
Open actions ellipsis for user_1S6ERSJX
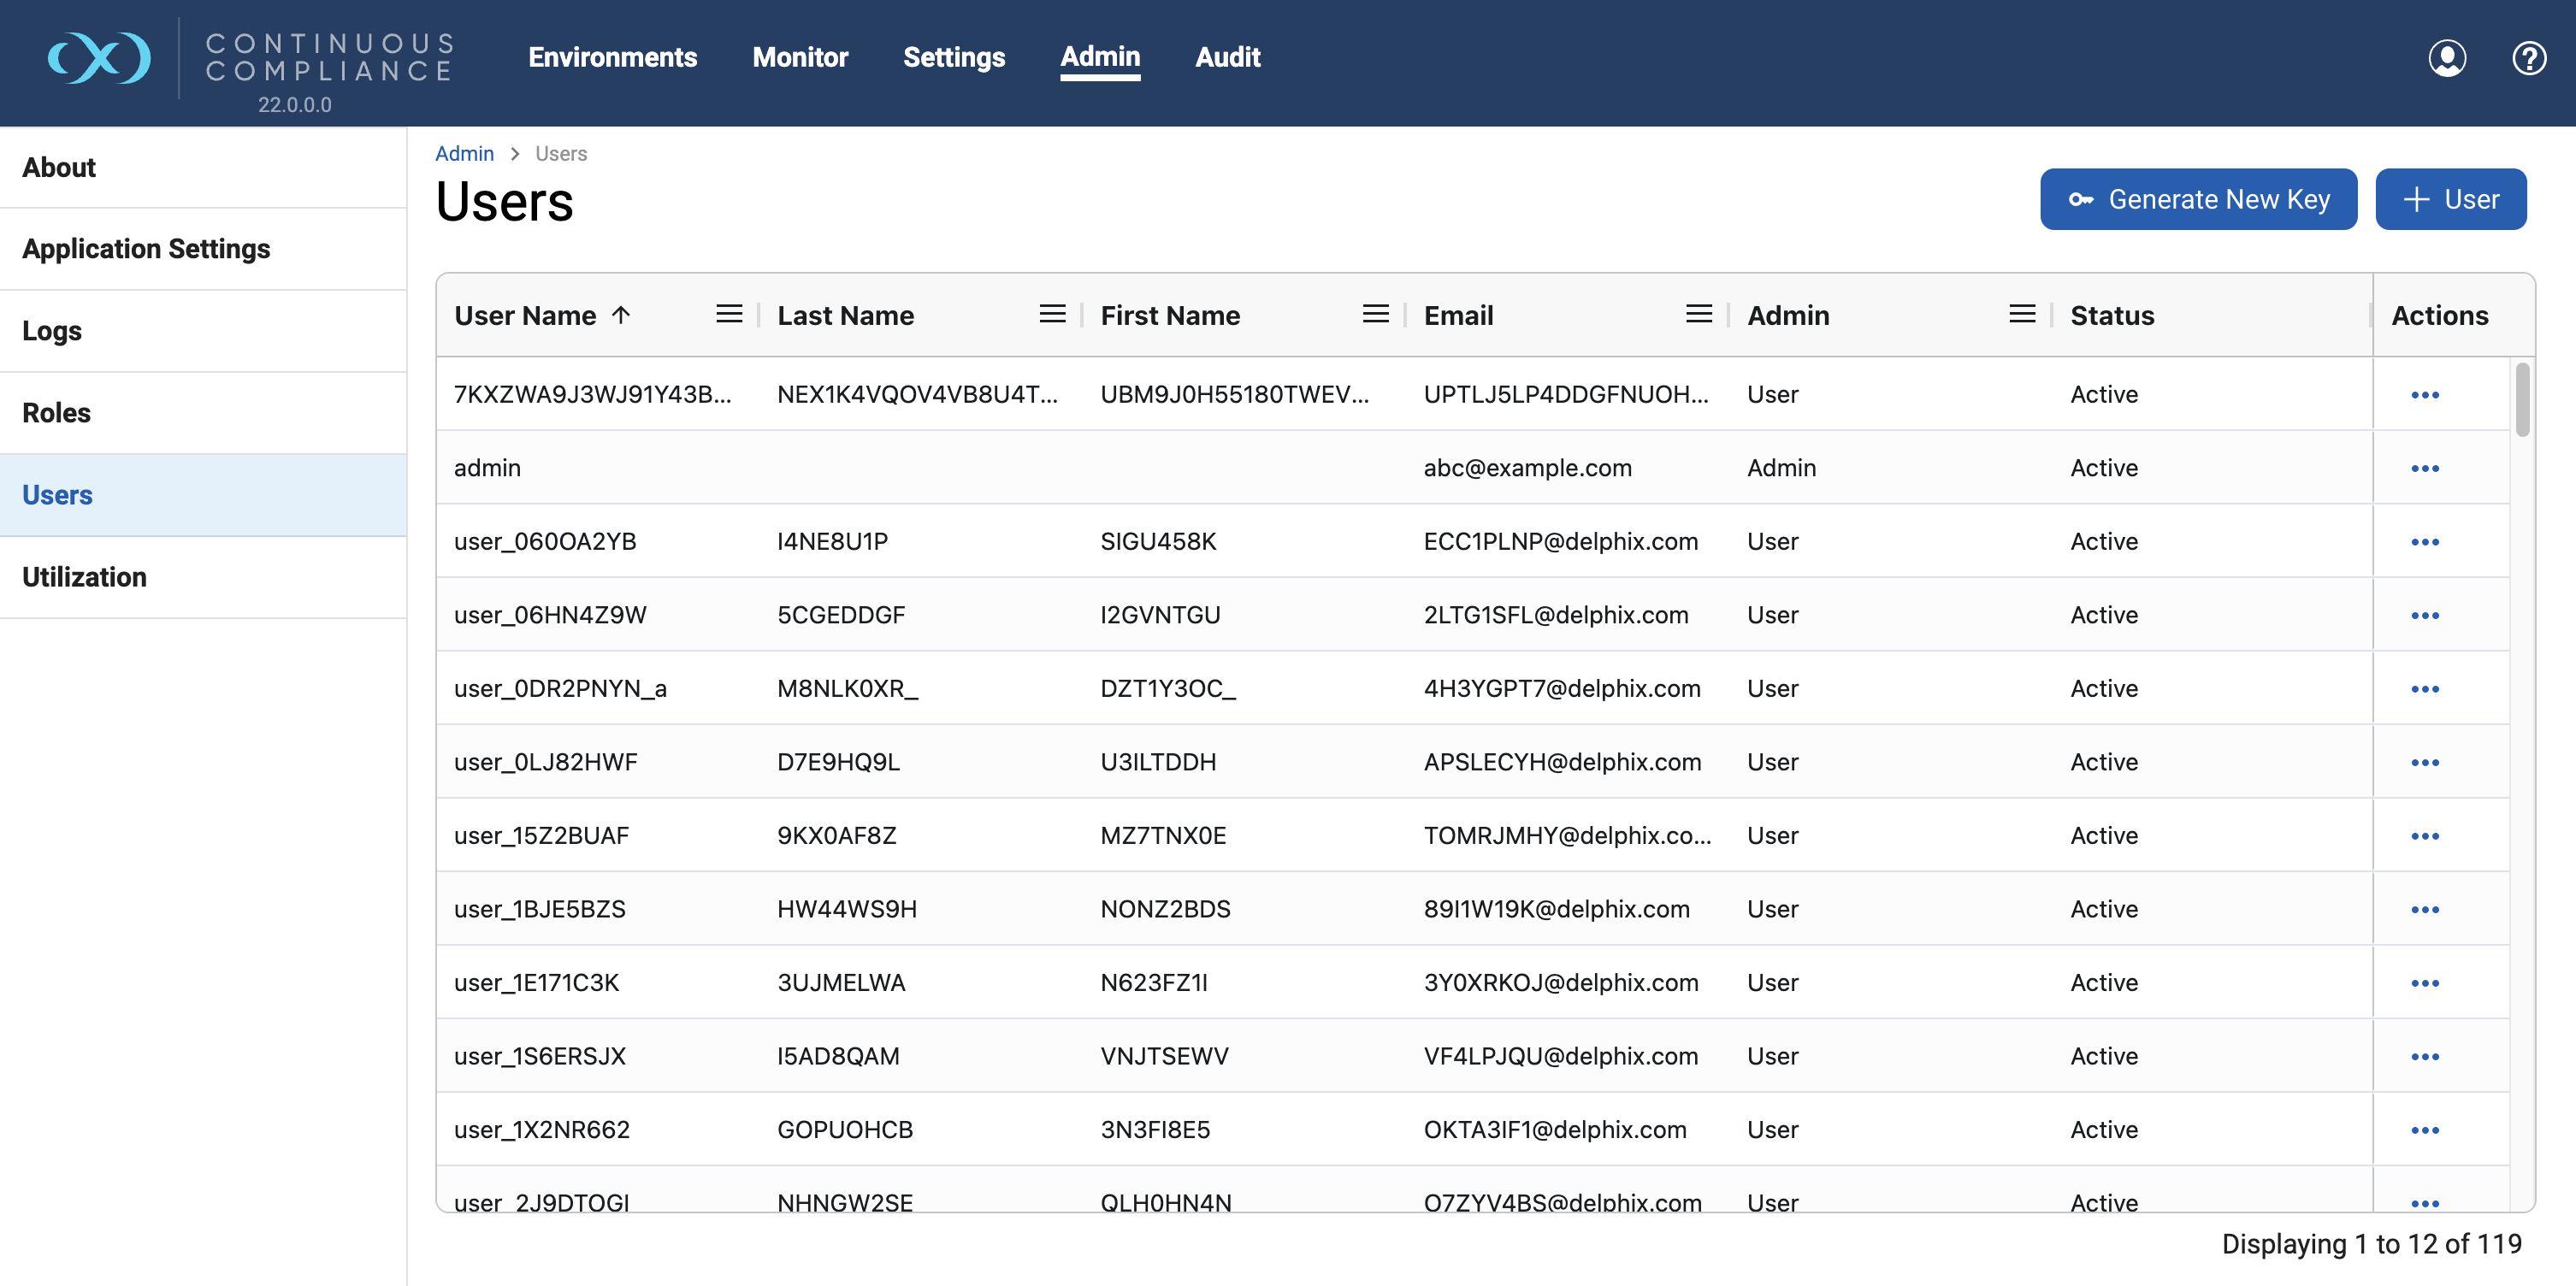click(2424, 1057)
